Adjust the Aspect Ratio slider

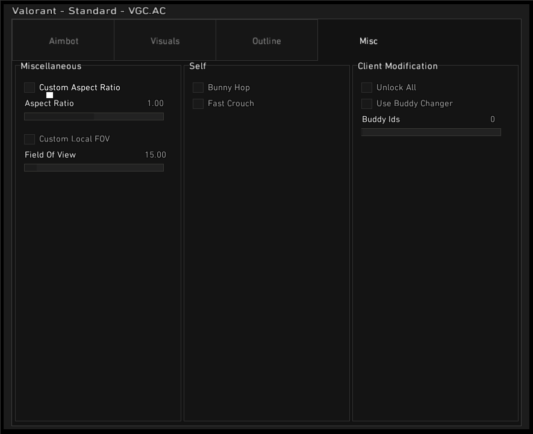click(94, 117)
